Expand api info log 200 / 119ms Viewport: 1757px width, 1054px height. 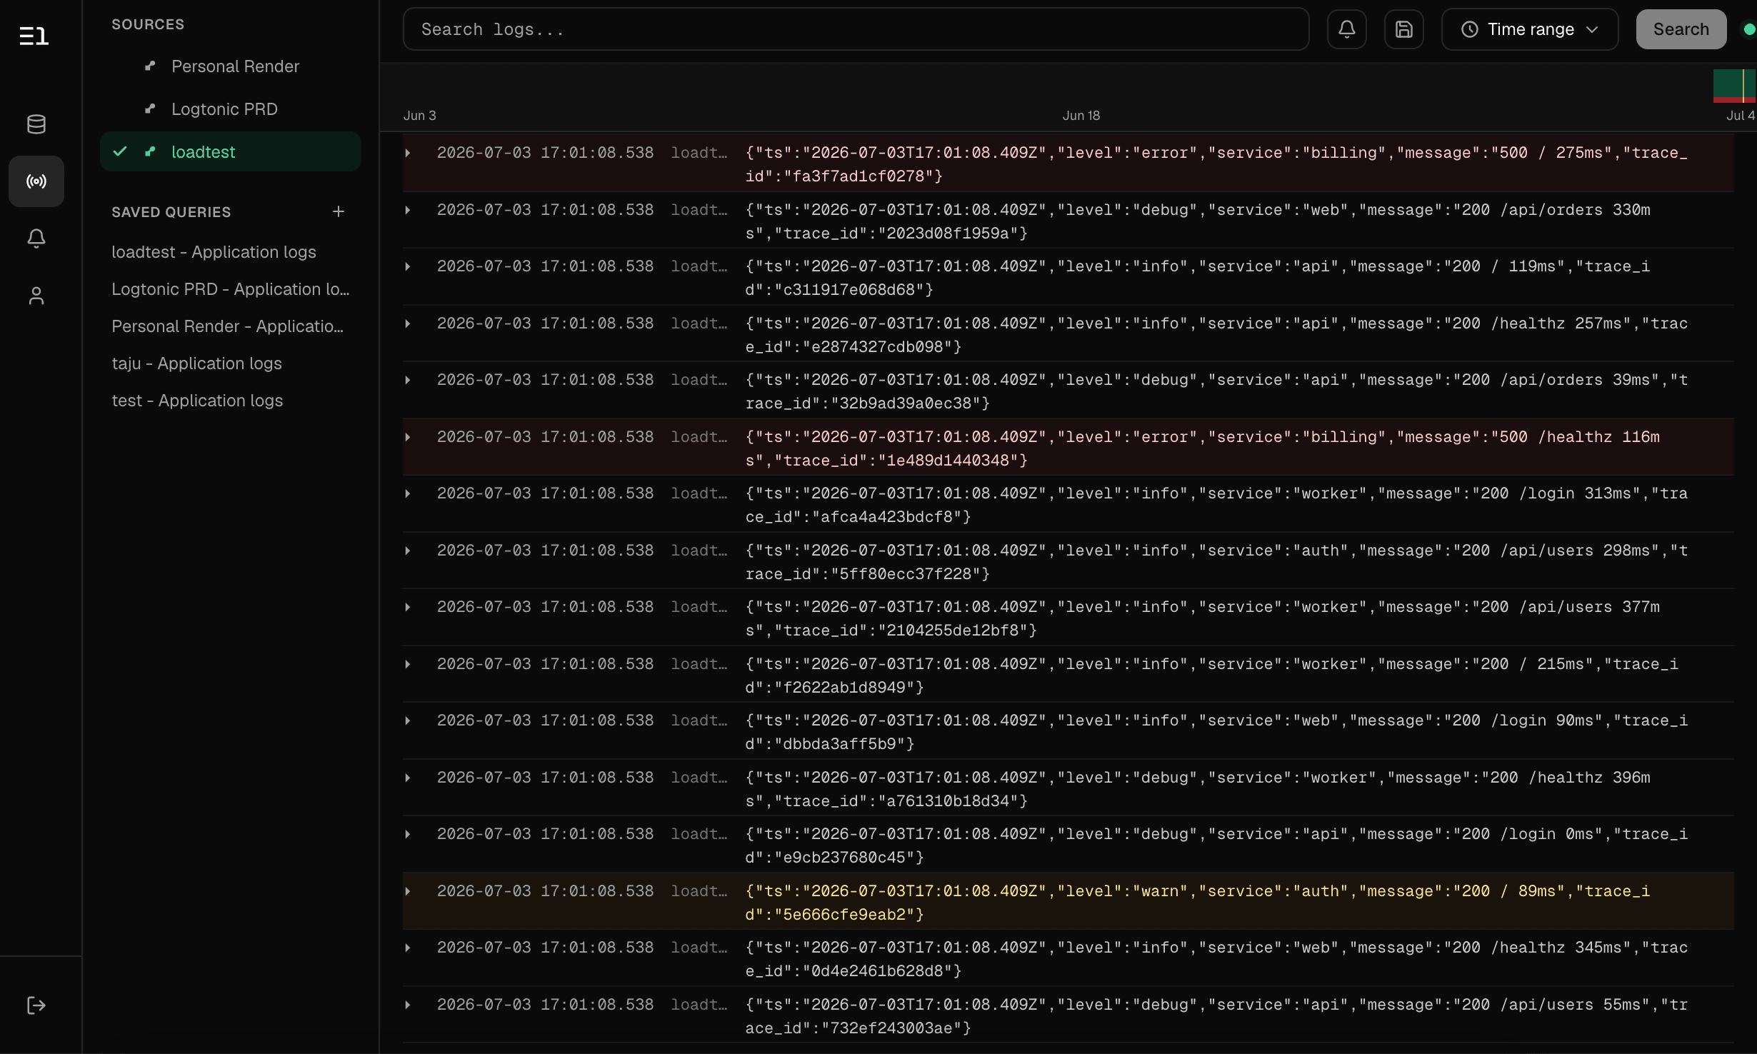click(408, 266)
